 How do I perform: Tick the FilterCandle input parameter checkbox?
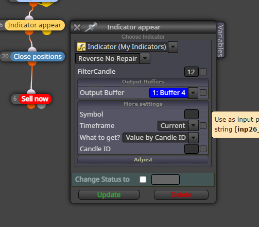click(x=203, y=72)
